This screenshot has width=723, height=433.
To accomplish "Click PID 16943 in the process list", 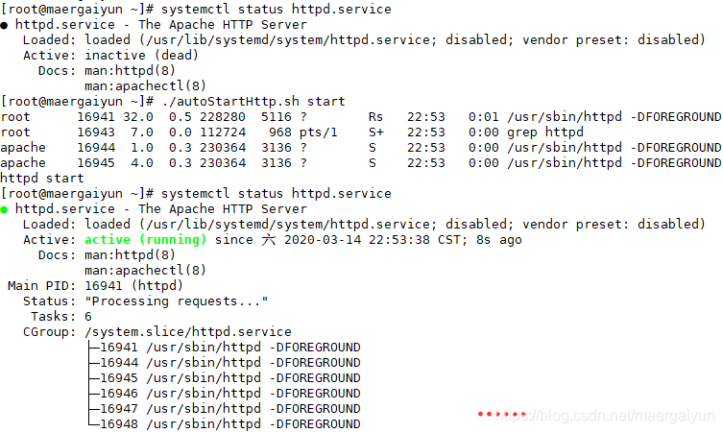I will [95, 132].
